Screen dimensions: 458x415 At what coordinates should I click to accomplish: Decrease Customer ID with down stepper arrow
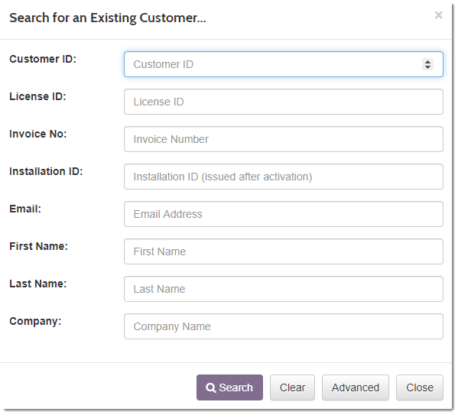coord(427,67)
